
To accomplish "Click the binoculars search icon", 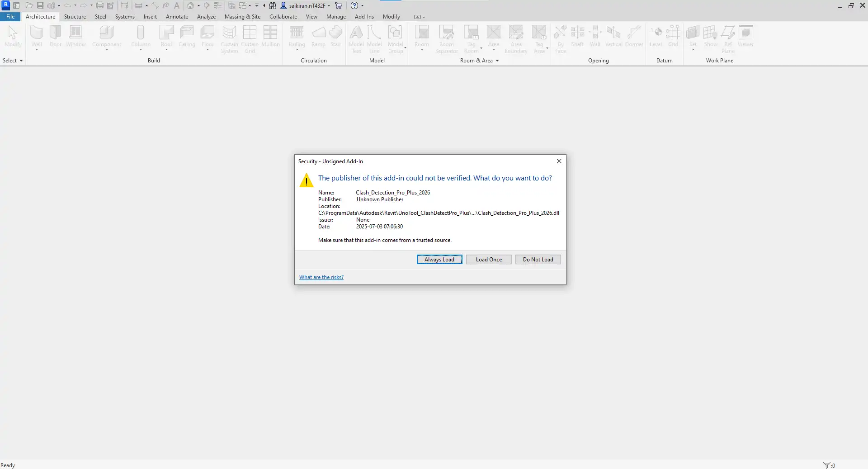I will point(273,5).
